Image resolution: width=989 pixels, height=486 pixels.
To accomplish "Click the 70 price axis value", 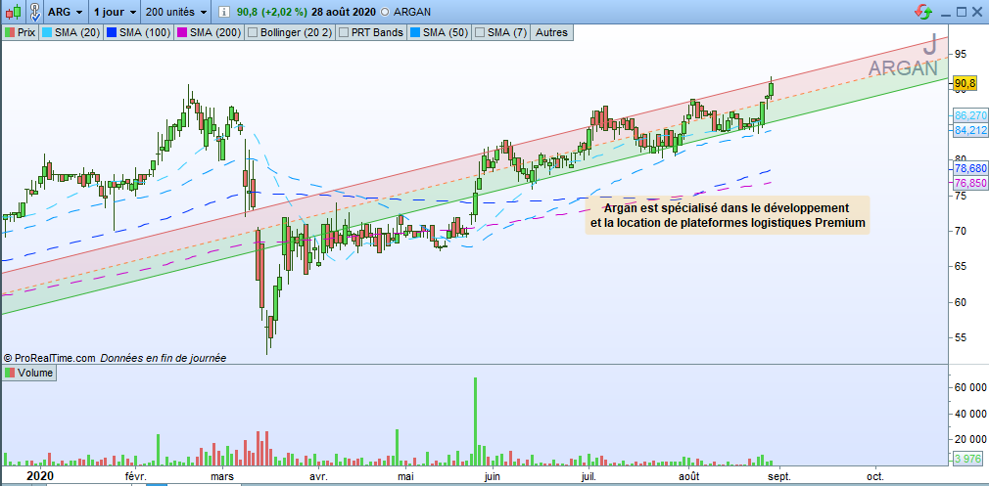I will coord(961,231).
